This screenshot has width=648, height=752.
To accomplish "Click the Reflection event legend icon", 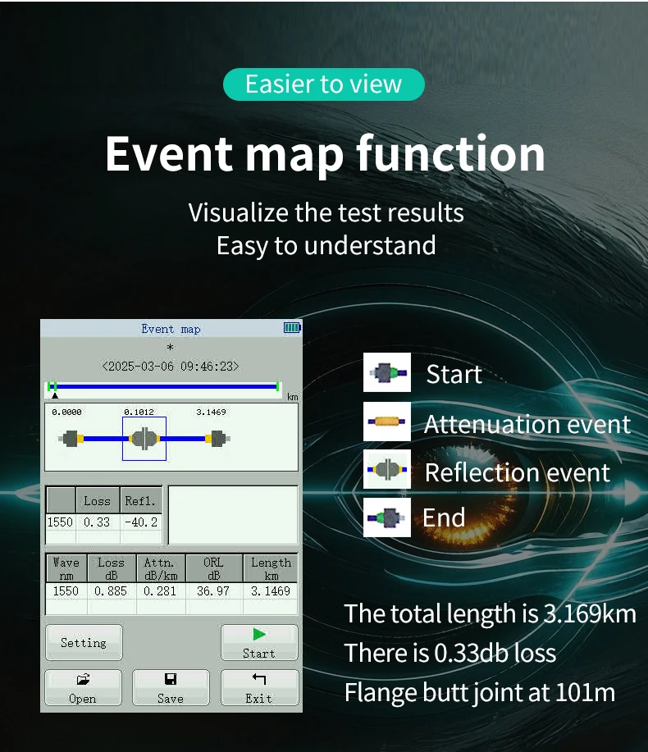I will pos(386,471).
